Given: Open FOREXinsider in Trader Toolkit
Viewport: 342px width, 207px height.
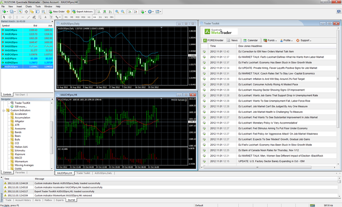Looking at the screenshot, I should [213, 40].
